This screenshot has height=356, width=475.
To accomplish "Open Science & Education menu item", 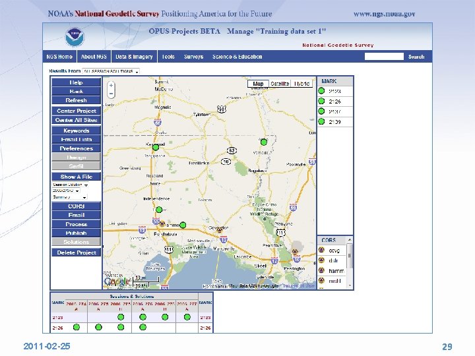I will [237, 57].
